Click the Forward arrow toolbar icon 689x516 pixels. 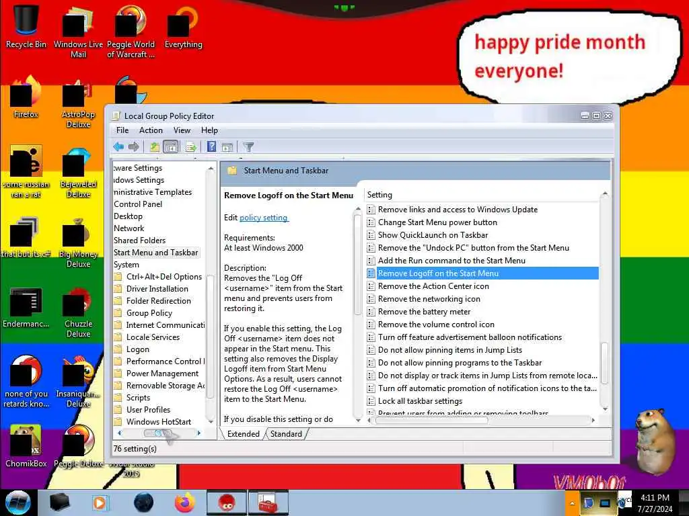134,147
